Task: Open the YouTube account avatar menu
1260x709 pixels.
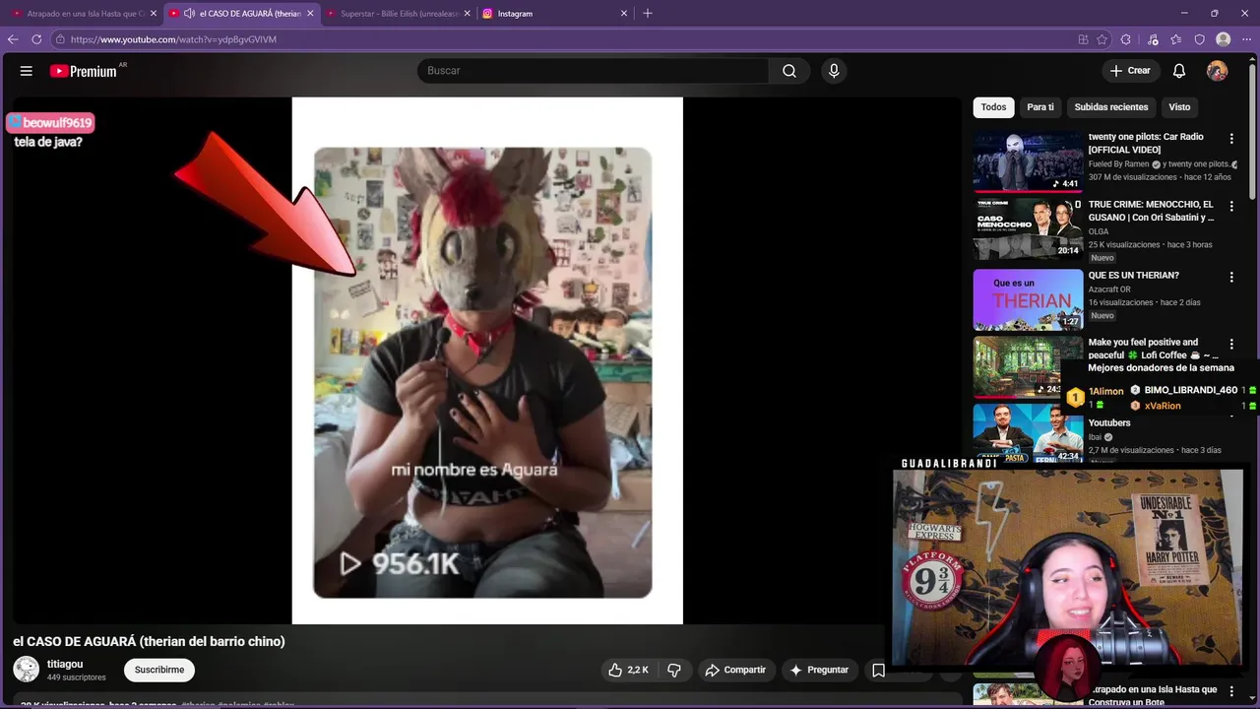Action: point(1218,71)
